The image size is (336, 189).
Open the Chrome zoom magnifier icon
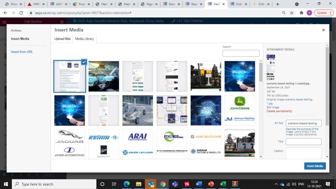point(284,13)
